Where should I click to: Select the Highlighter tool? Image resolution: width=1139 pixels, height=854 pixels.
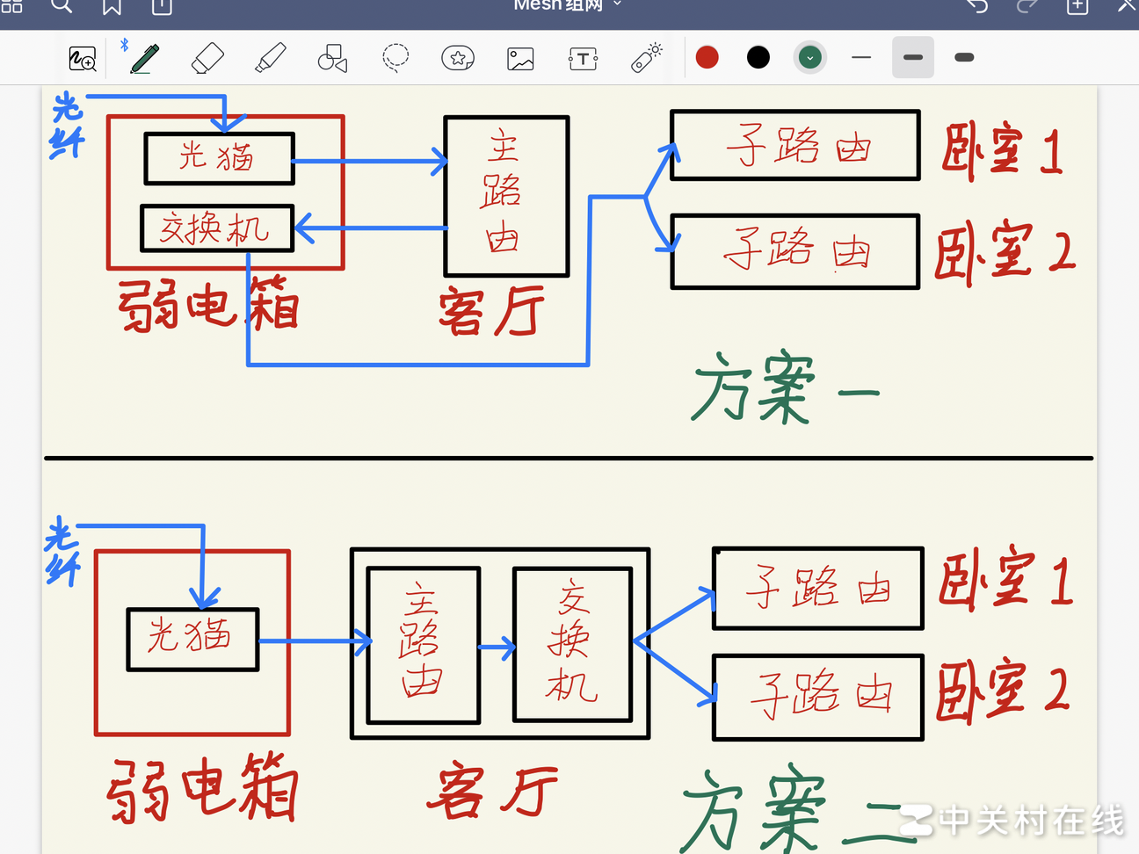click(x=270, y=58)
